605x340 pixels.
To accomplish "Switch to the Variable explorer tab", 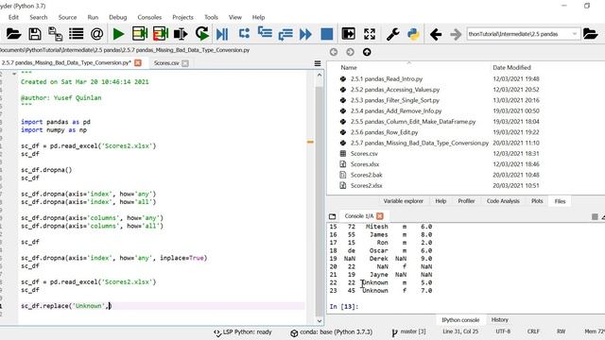I will [404, 201].
